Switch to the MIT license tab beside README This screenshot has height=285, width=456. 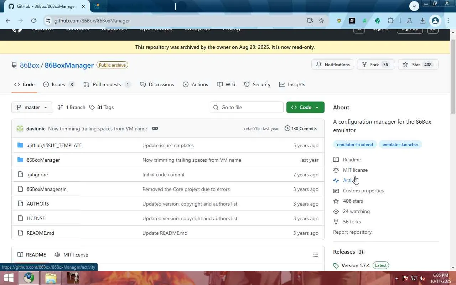[x=71, y=255]
